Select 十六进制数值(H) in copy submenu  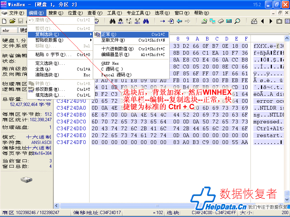click(131, 49)
